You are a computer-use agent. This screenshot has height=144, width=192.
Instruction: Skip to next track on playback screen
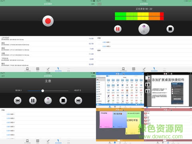tap(78, 100)
